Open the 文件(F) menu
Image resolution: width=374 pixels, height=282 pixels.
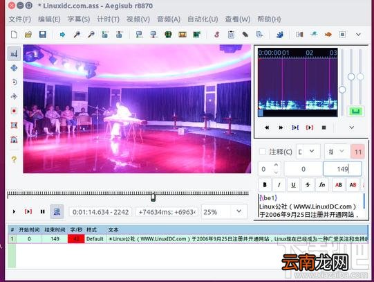[20, 19]
